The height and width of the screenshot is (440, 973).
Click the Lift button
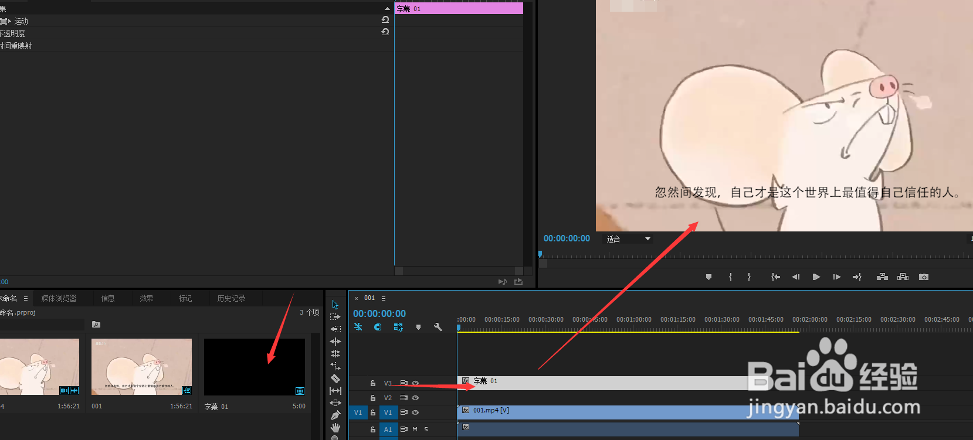[882, 277]
